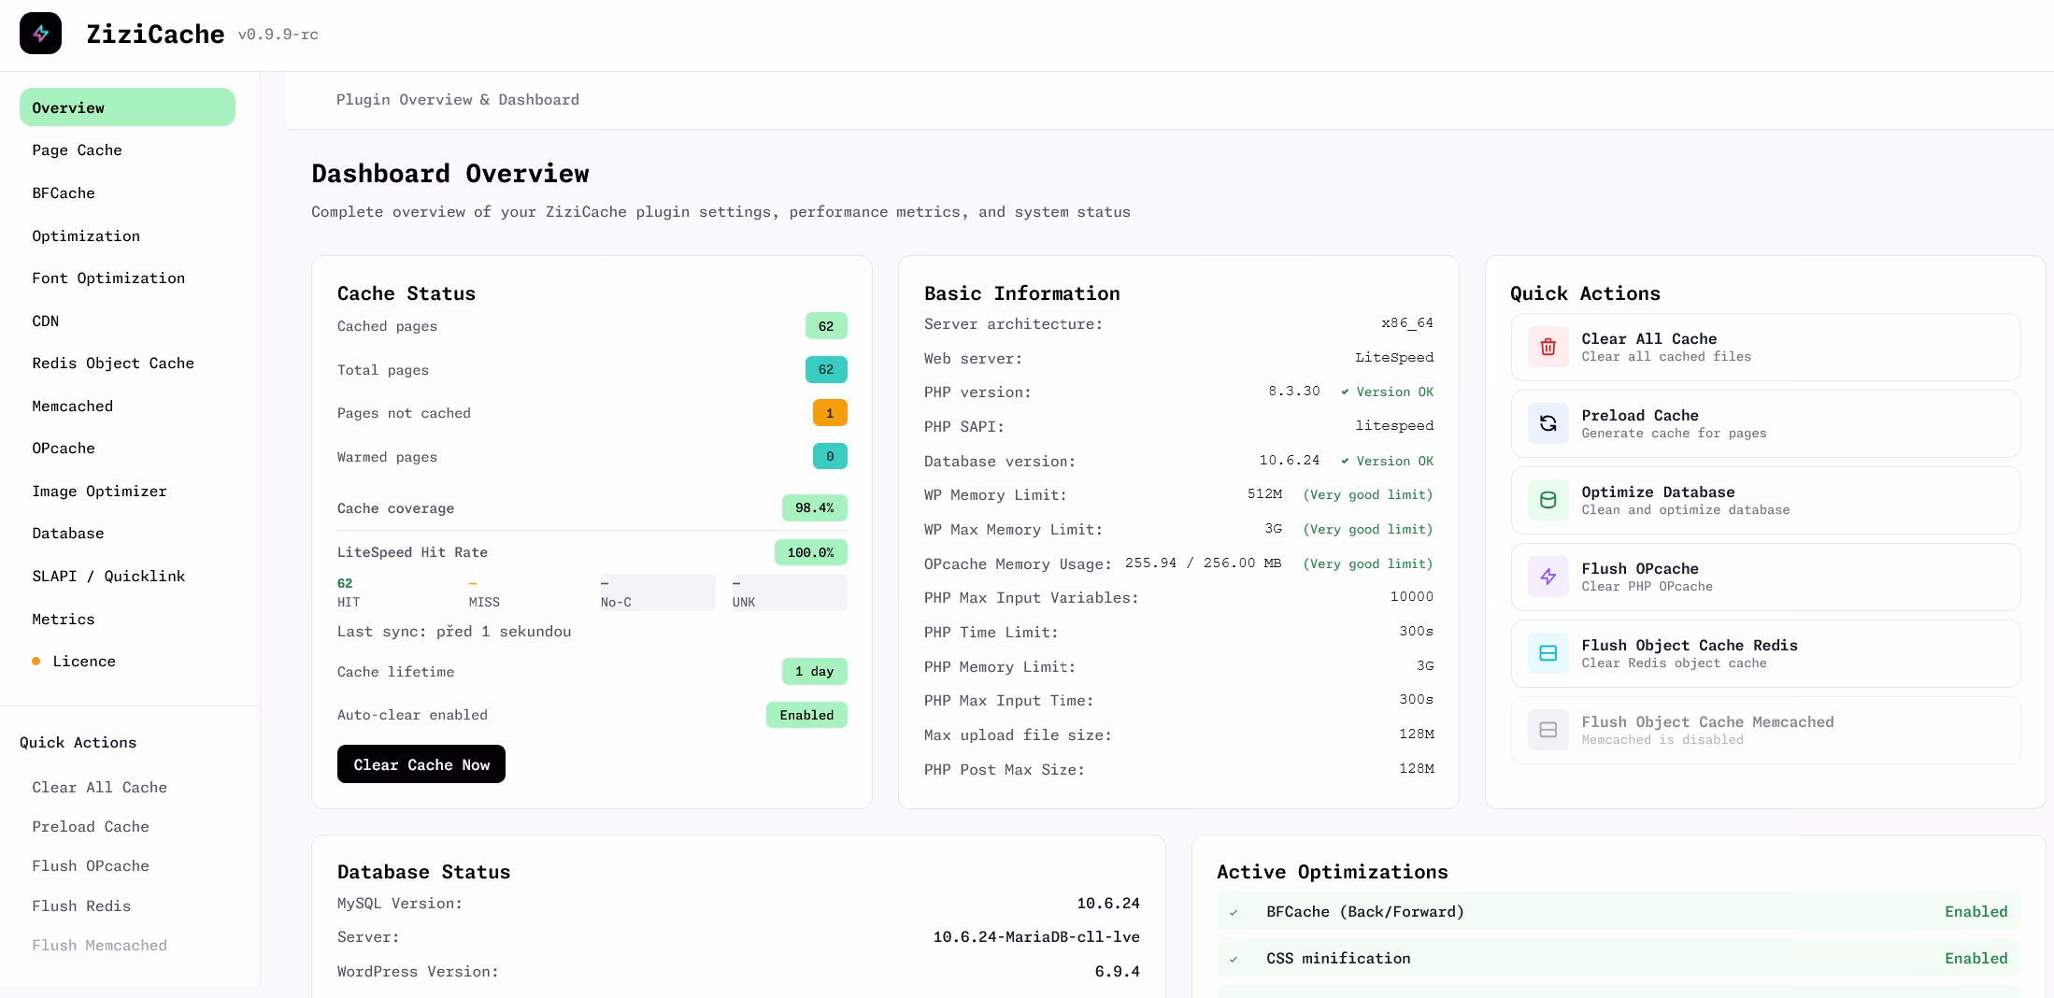Click the ZiziCache lightning logo
Screen dimensions: 2054x998
[40, 33]
